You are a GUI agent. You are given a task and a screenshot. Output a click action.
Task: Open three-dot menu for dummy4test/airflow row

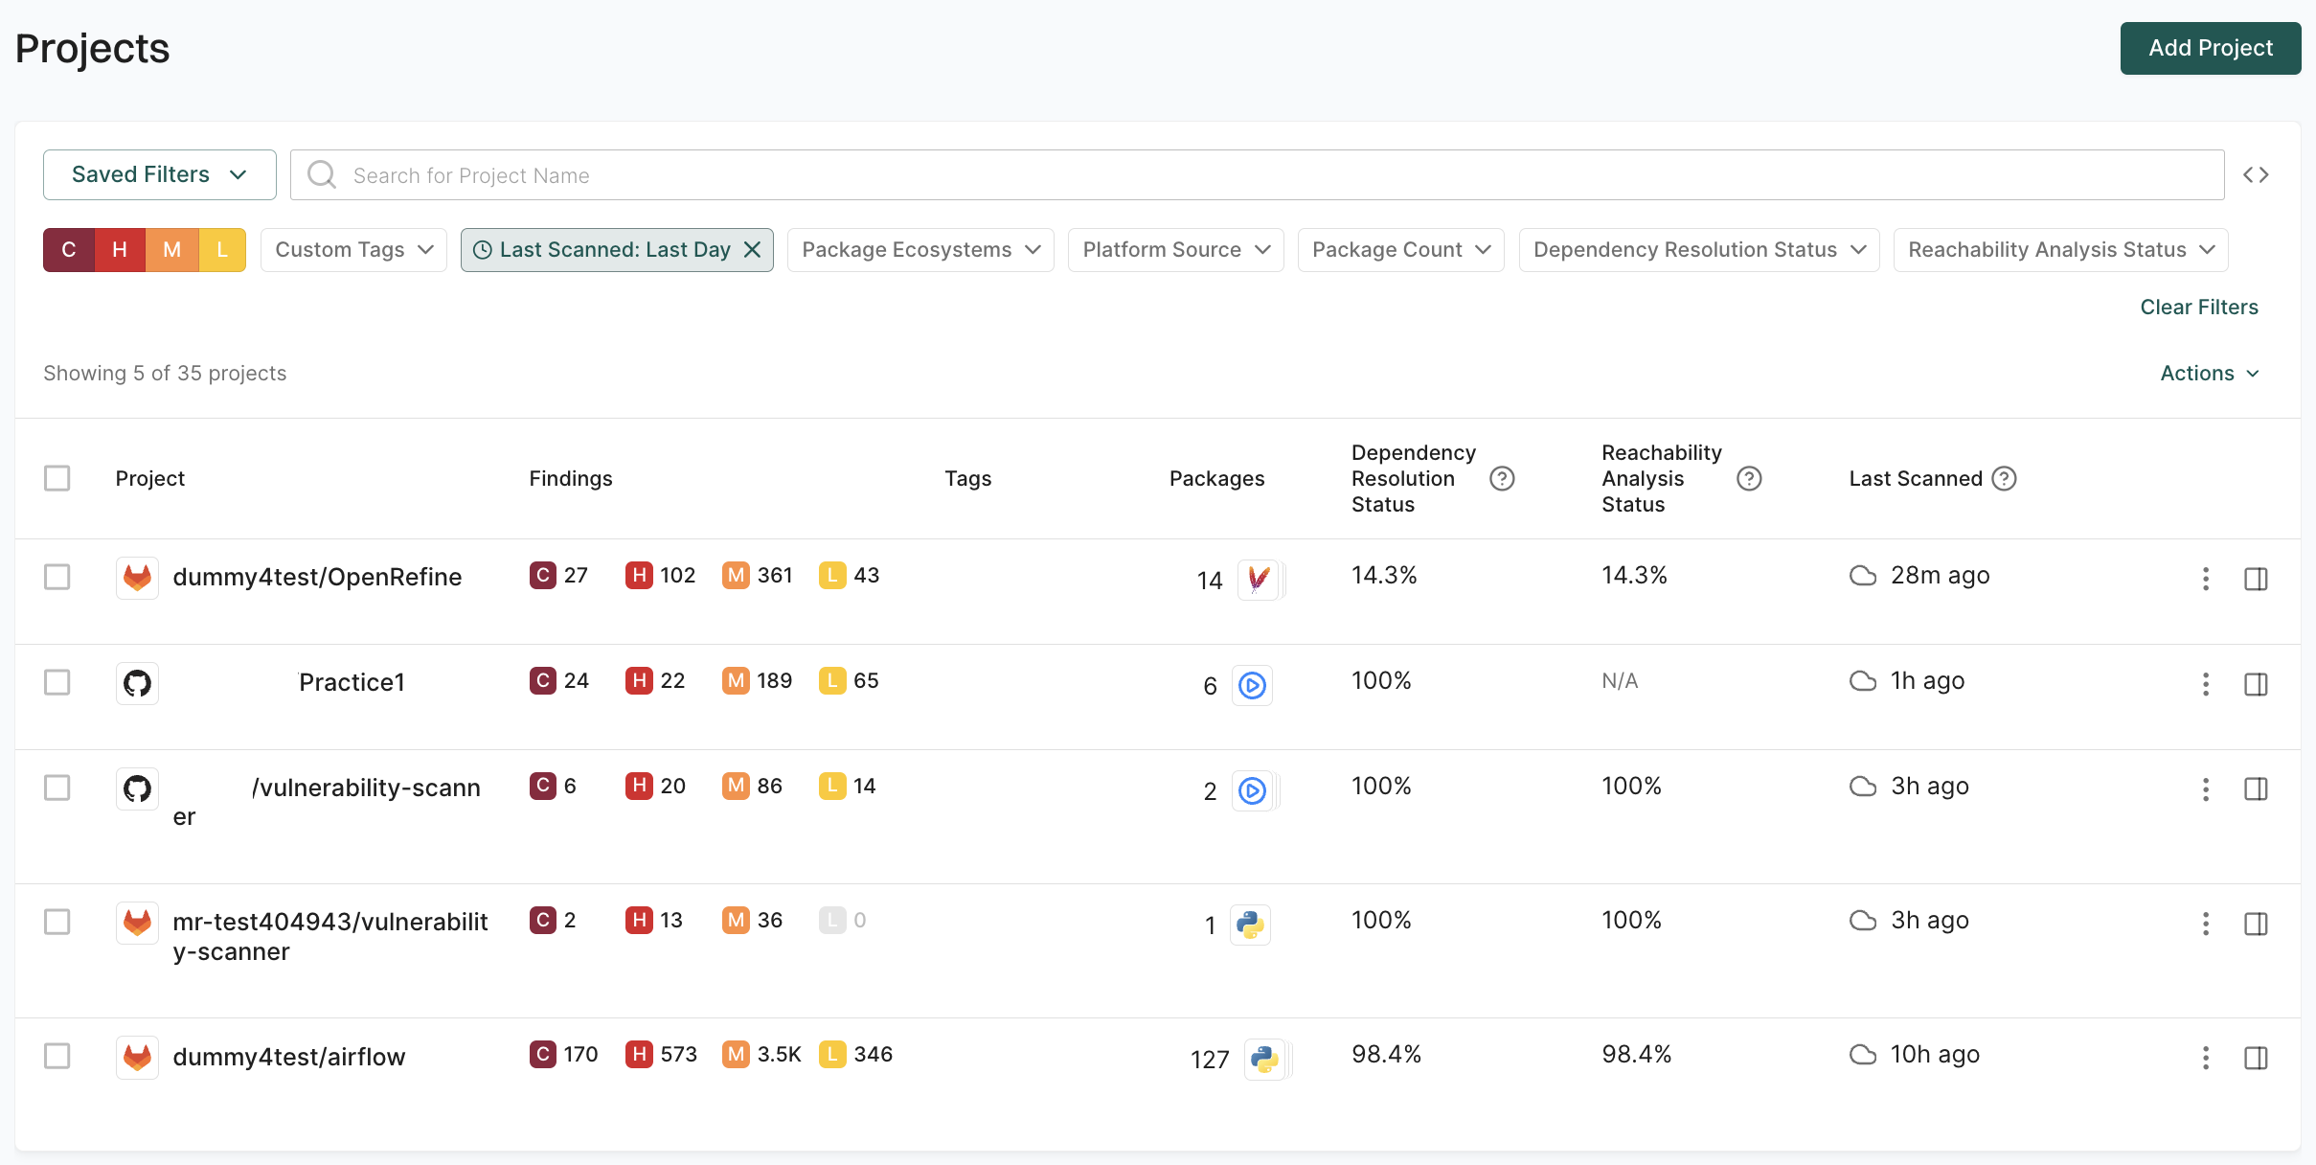point(2205,1058)
